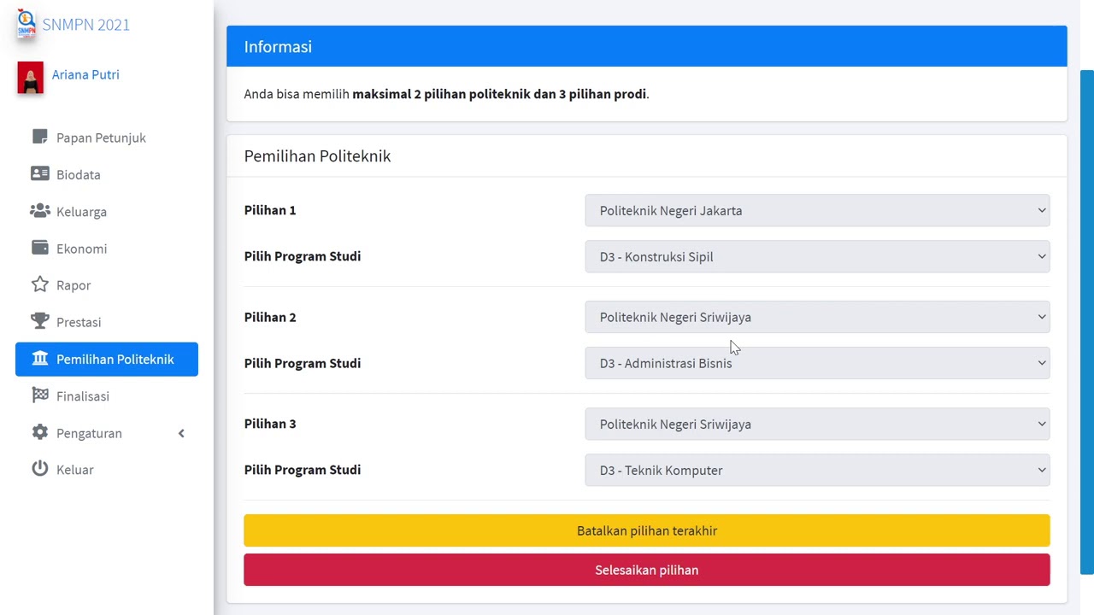Click the Papan Petunjuk note icon
The image size is (1094, 615).
tap(40, 137)
